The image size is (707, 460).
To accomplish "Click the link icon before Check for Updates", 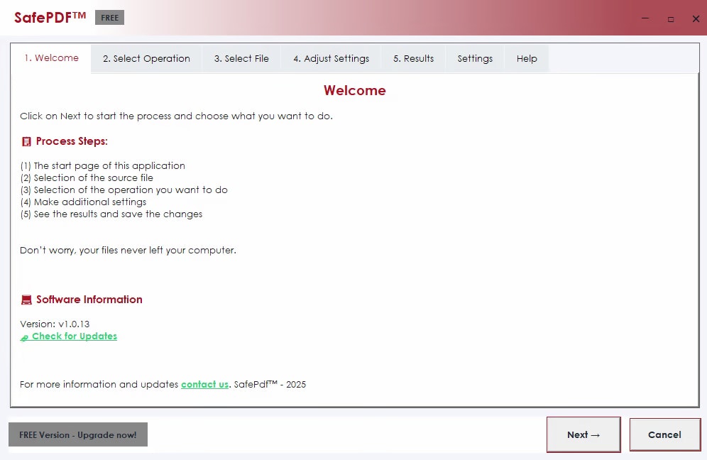I will (x=24, y=337).
